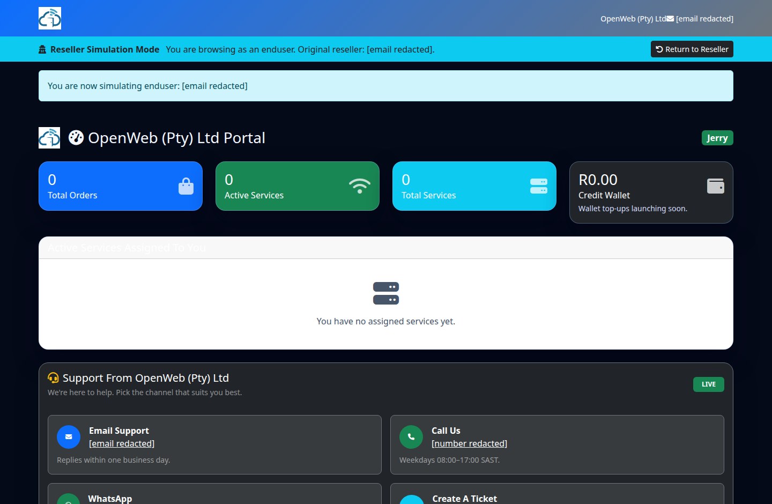
Task: Click the shopping bag icon in Total Orders
Action: (x=186, y=186)
